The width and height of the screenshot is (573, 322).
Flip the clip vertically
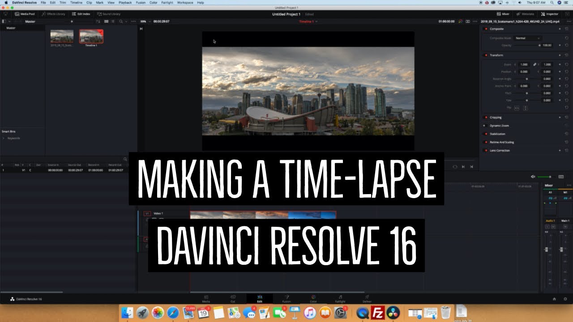[526, 108]
